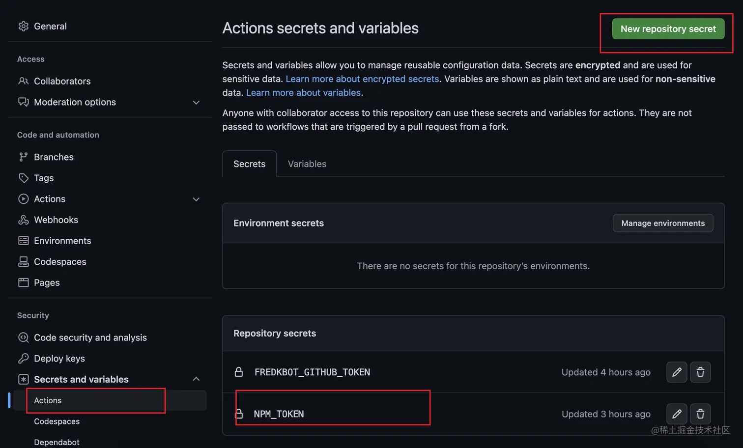743x448 pixels.
Task: Delete the NPM_TOKEN secret with the trash icon
Action: point(700,414)
